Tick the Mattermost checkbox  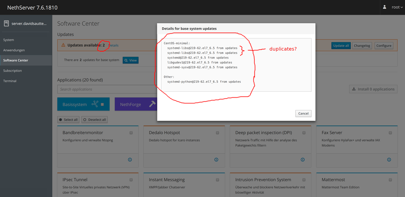[x=390, y=180]
